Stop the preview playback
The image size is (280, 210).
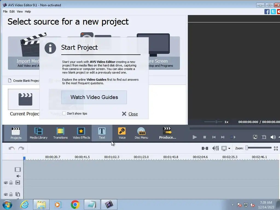[x=205, y=137]
